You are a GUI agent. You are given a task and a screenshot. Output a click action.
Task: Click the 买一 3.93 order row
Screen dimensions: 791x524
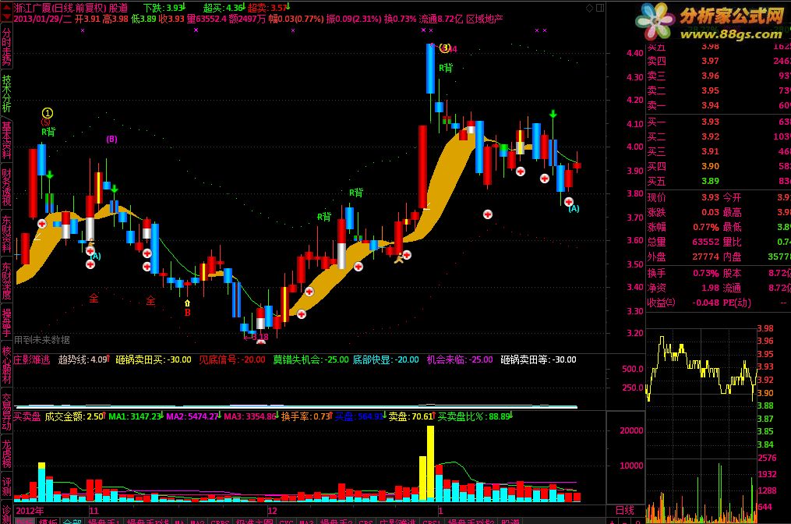point(719,122)
